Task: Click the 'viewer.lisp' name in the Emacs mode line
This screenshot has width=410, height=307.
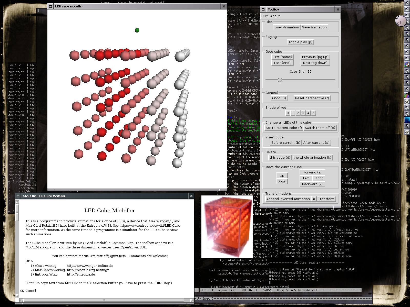Action: 227,290
